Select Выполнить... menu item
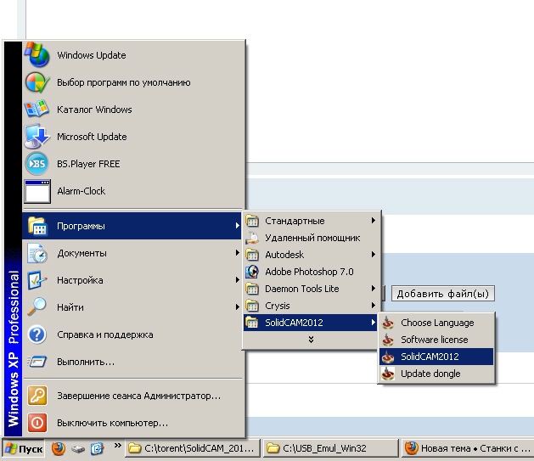The height and width of the screenshot is (461, 534). [x=133, y=362]
